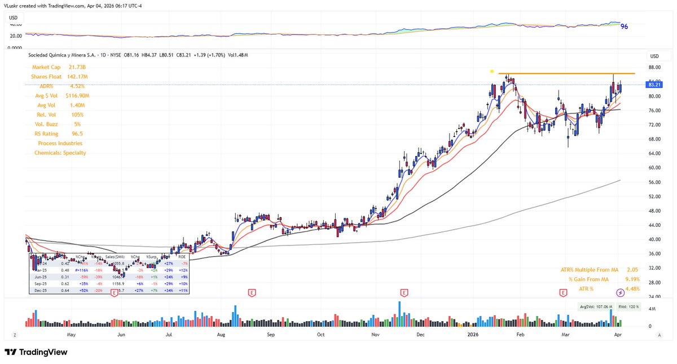Image resolution: width=677 pixels, height=364 pixels.
Task: Click the C83.21 close value in the legend
Action: pos(183,55)
